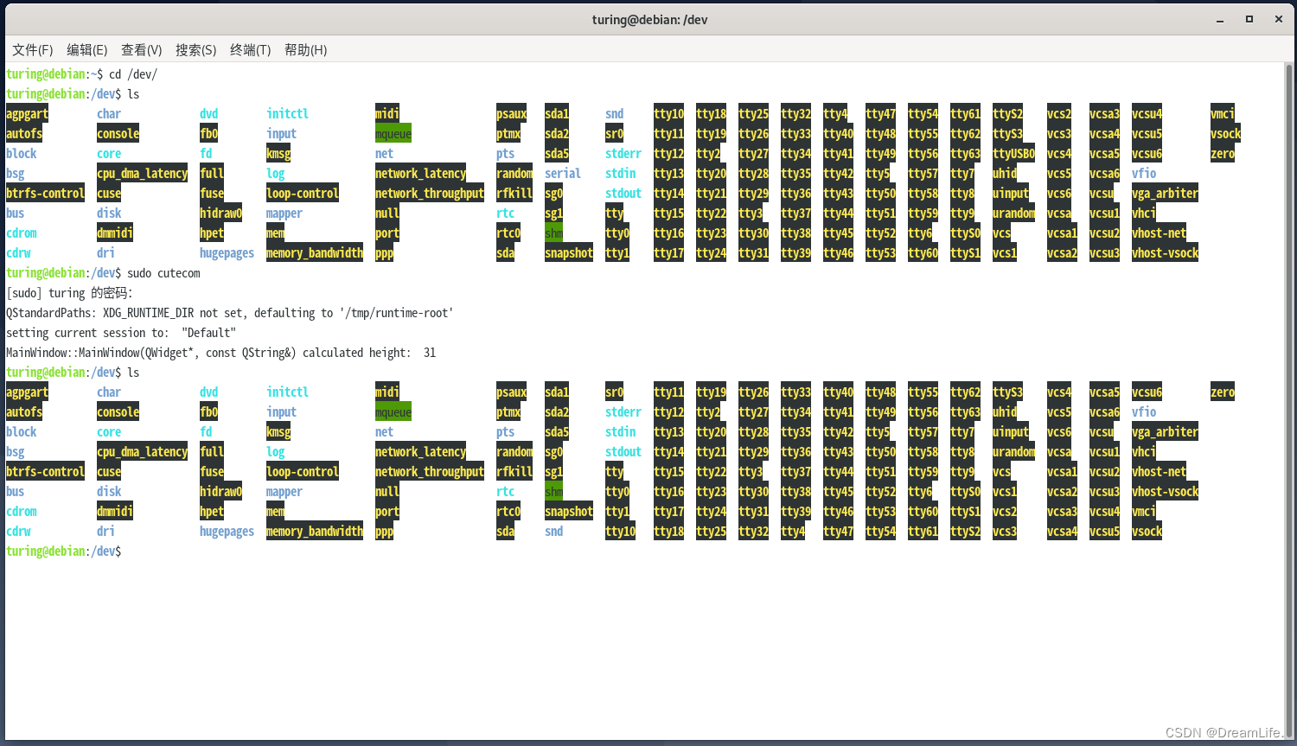Click the serial directory entry
Image resolution: width=1297 pixels, height=746 pixels.
click(x=563, y=174)
